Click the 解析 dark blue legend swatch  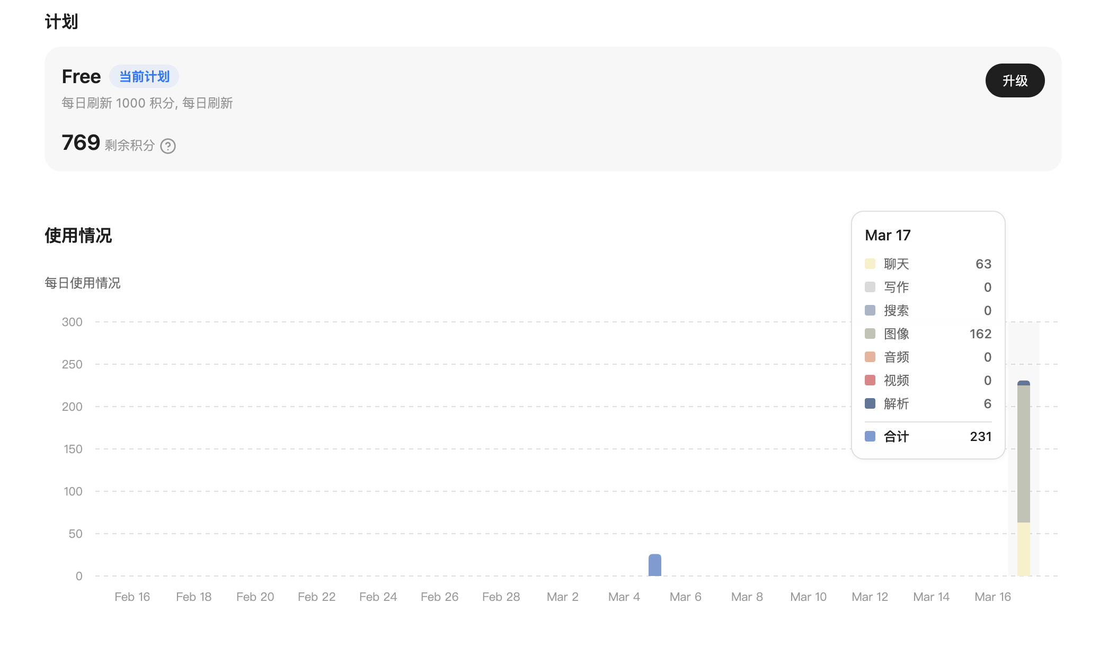[870, 403]
